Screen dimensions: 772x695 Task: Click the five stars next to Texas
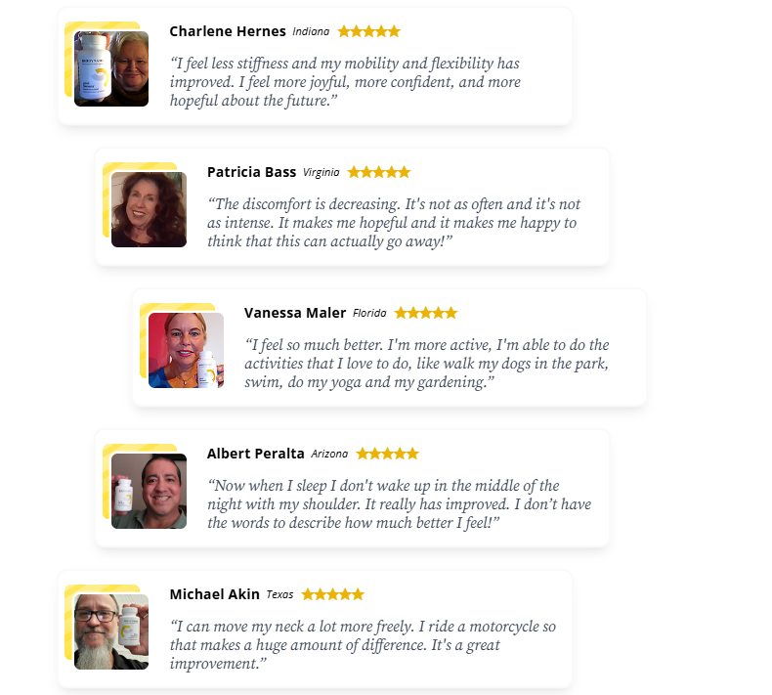pyautogui.click(x=333, y=594)
